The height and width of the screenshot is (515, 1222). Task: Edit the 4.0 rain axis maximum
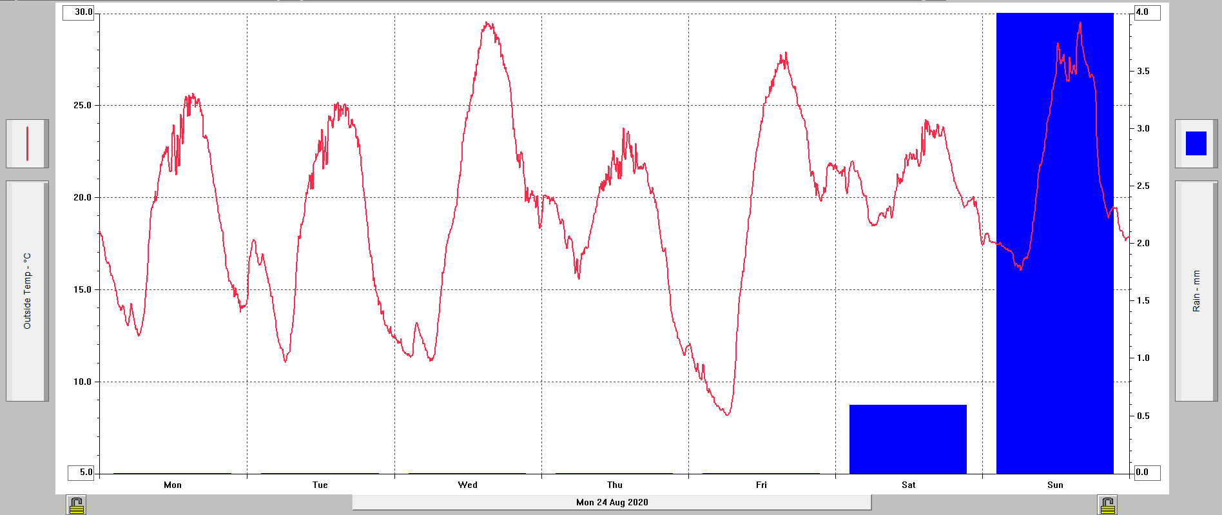[1147, 12]
